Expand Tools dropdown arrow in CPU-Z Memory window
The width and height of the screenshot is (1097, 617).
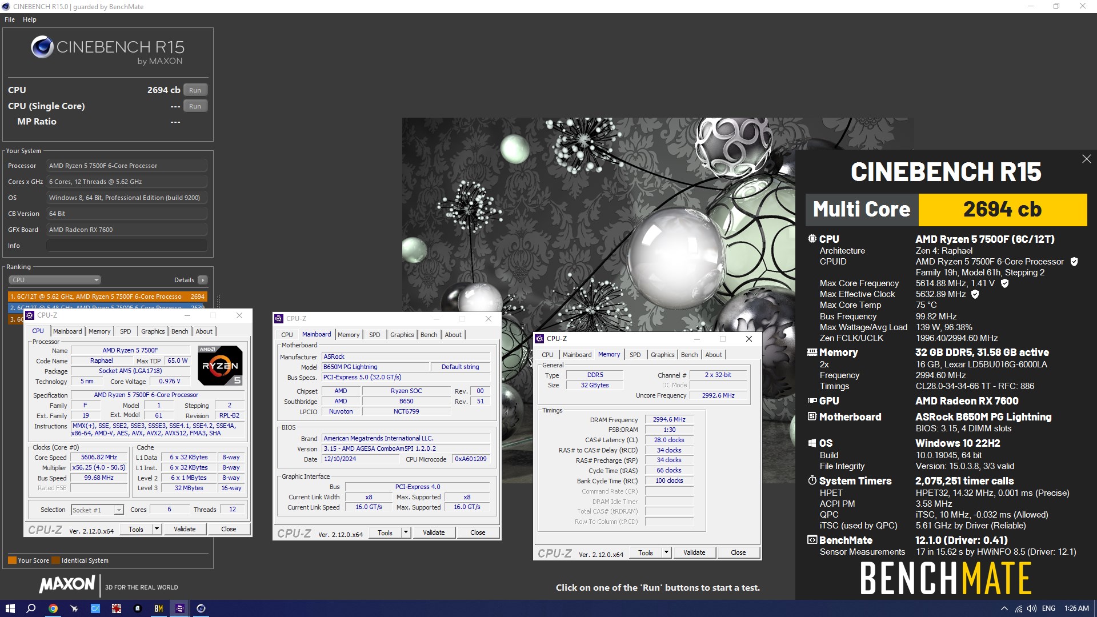tap(666, 552)
